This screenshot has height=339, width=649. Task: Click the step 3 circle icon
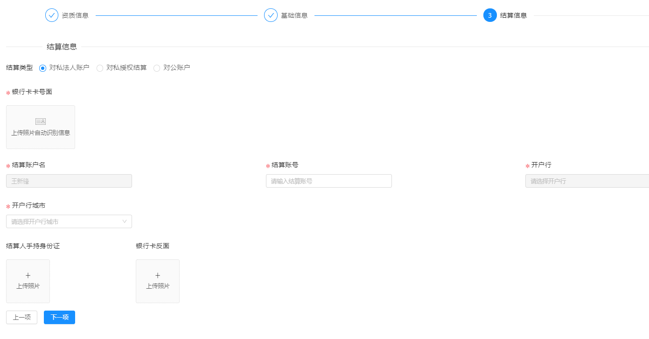coord(489,15)
